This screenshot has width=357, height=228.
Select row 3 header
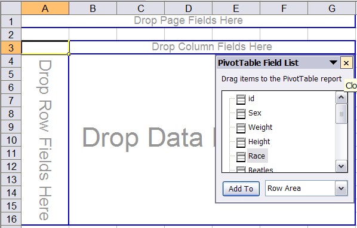11,48
